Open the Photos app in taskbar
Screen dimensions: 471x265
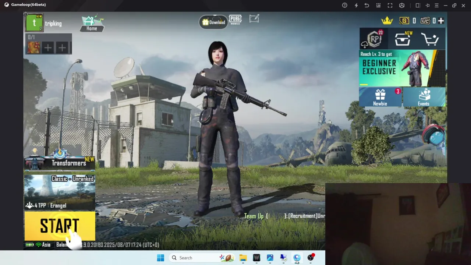(270, 258)
